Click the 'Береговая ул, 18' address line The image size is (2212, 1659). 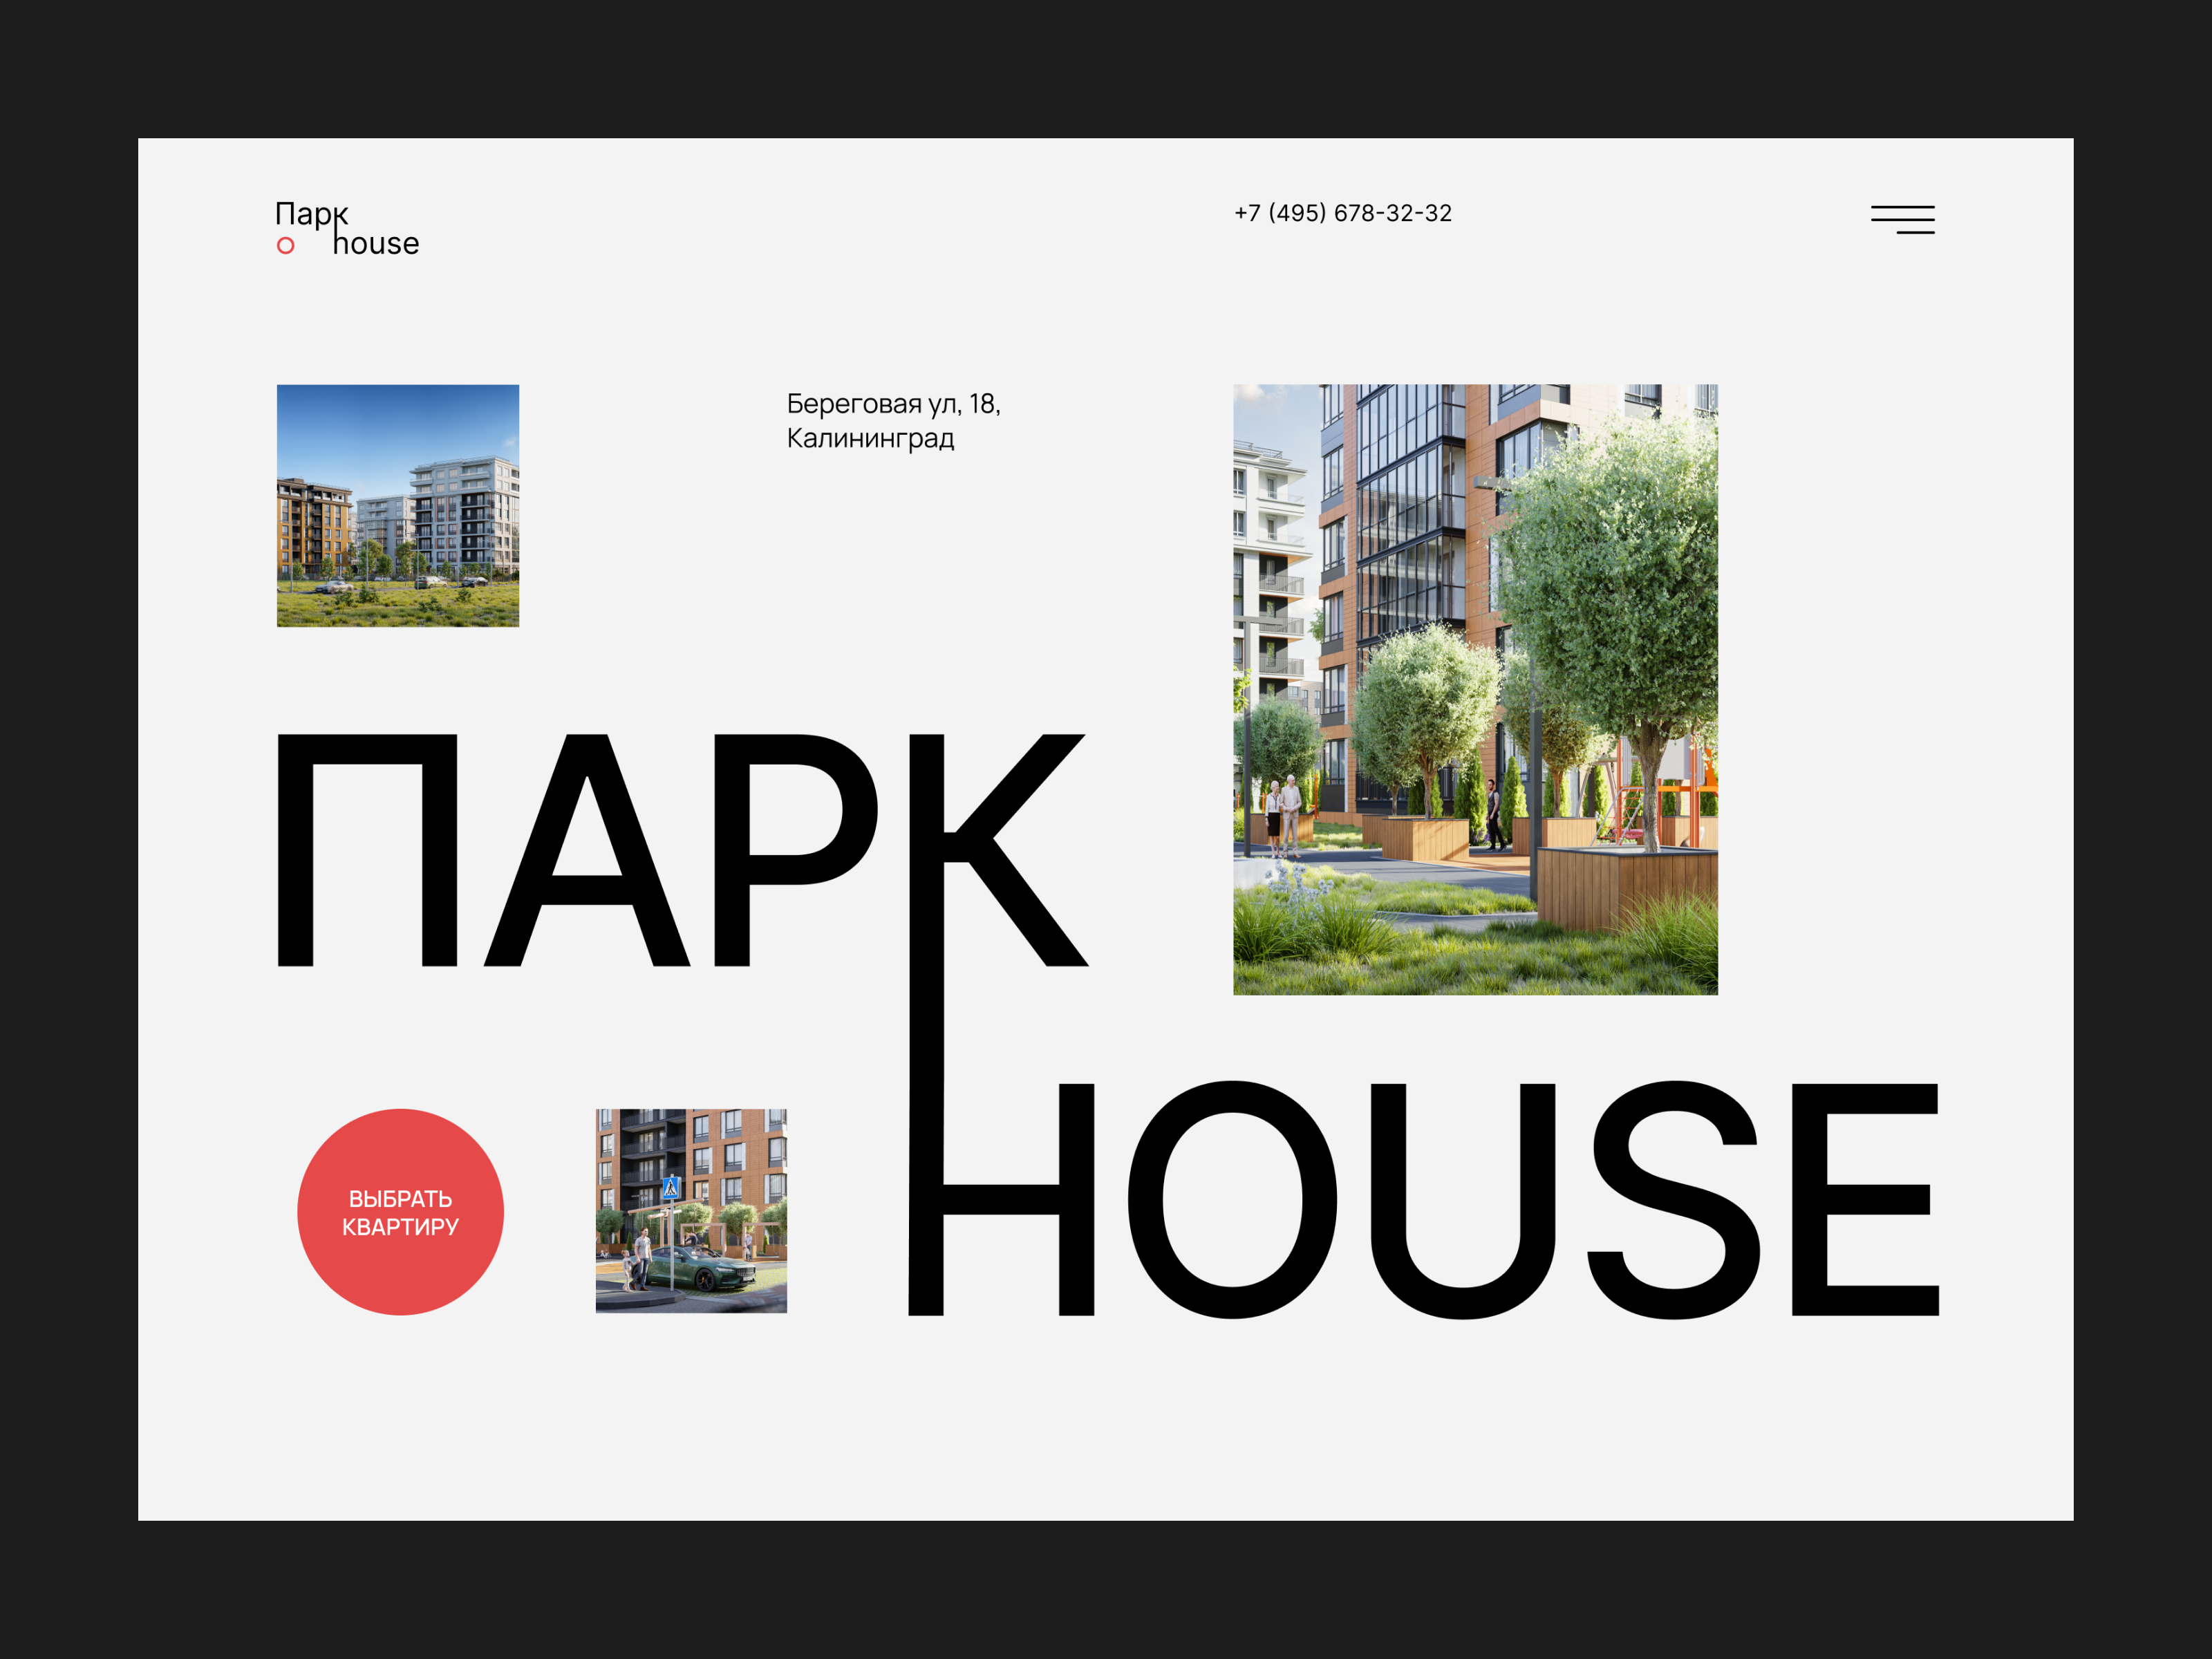(x=893, y=404)
